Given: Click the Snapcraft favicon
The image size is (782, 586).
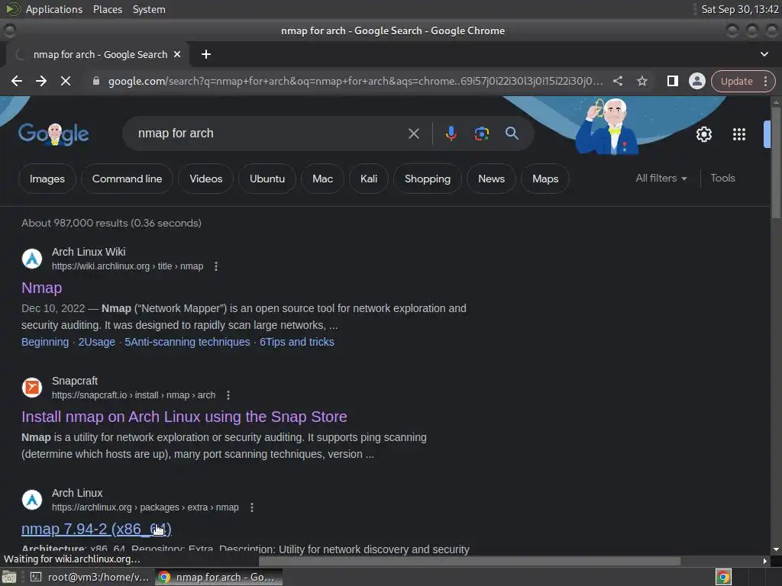Looking at the screenshot, I should click(x=32, y=388).
